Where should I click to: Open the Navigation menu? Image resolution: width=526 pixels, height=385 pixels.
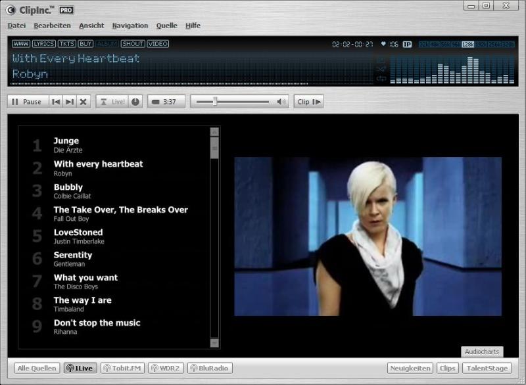click(130, 26)
